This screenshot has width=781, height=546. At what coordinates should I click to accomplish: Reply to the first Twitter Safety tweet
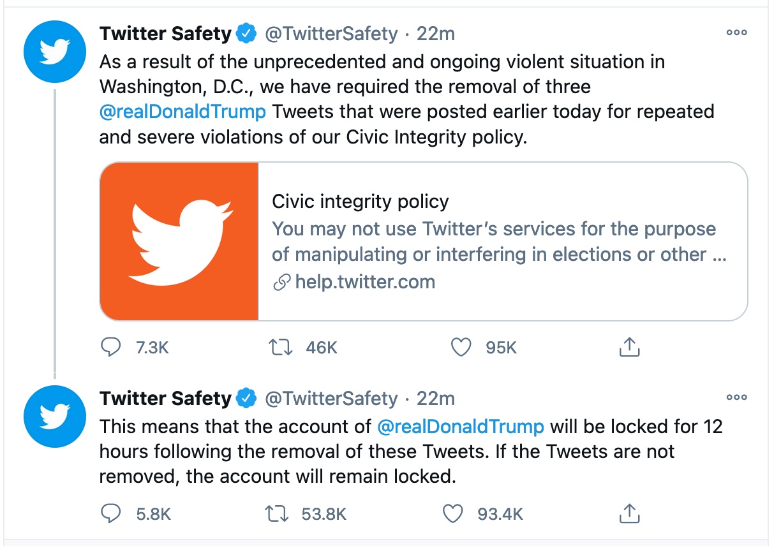(112, 348)
